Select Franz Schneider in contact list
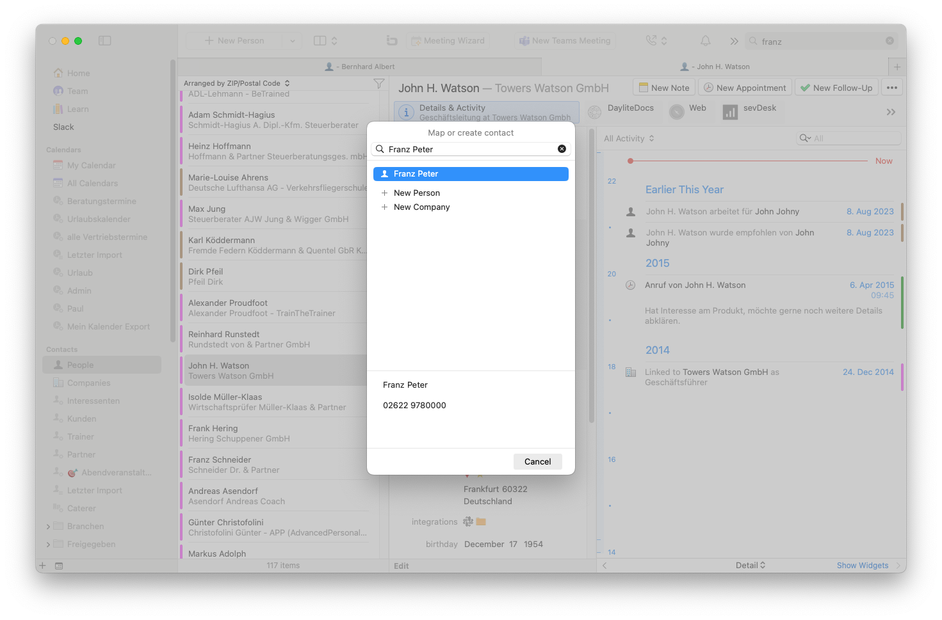942x620 pixels. (275, 465)
